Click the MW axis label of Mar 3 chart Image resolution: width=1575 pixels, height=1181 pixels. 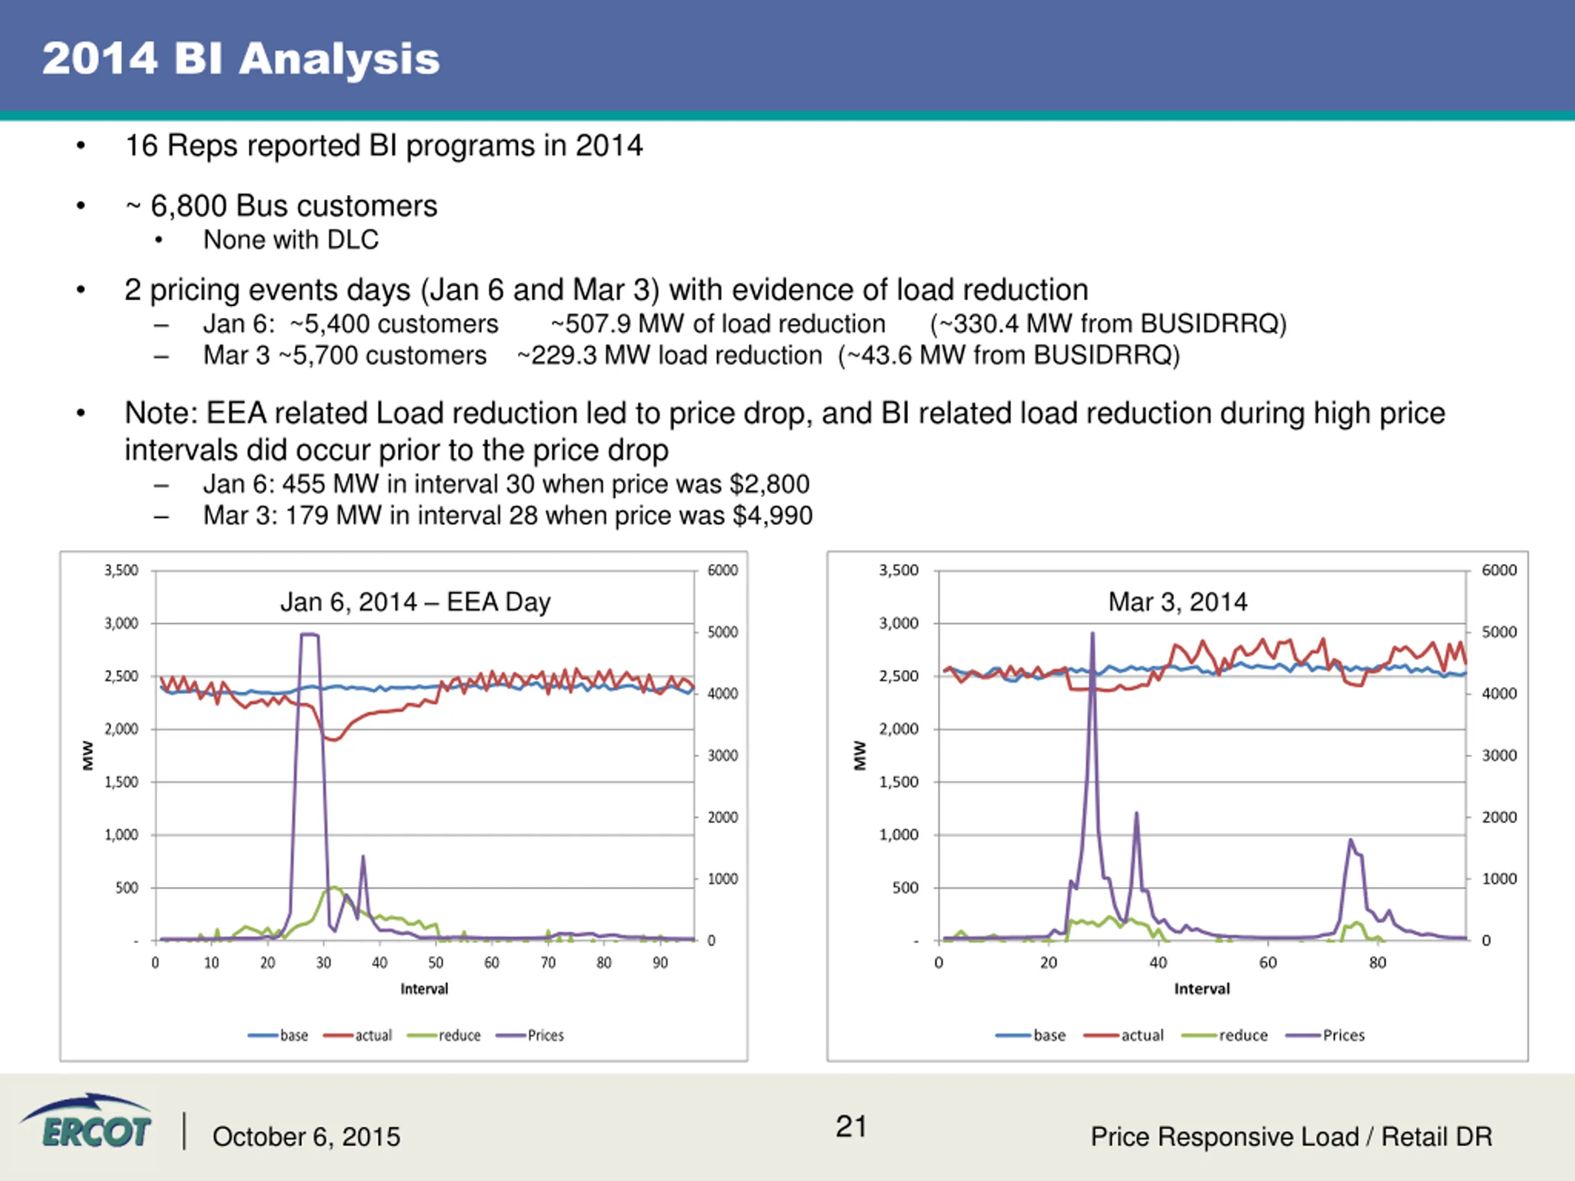(860, 755)
